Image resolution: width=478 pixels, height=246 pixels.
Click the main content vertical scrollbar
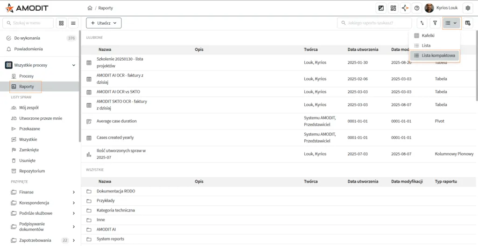point(477,65)
